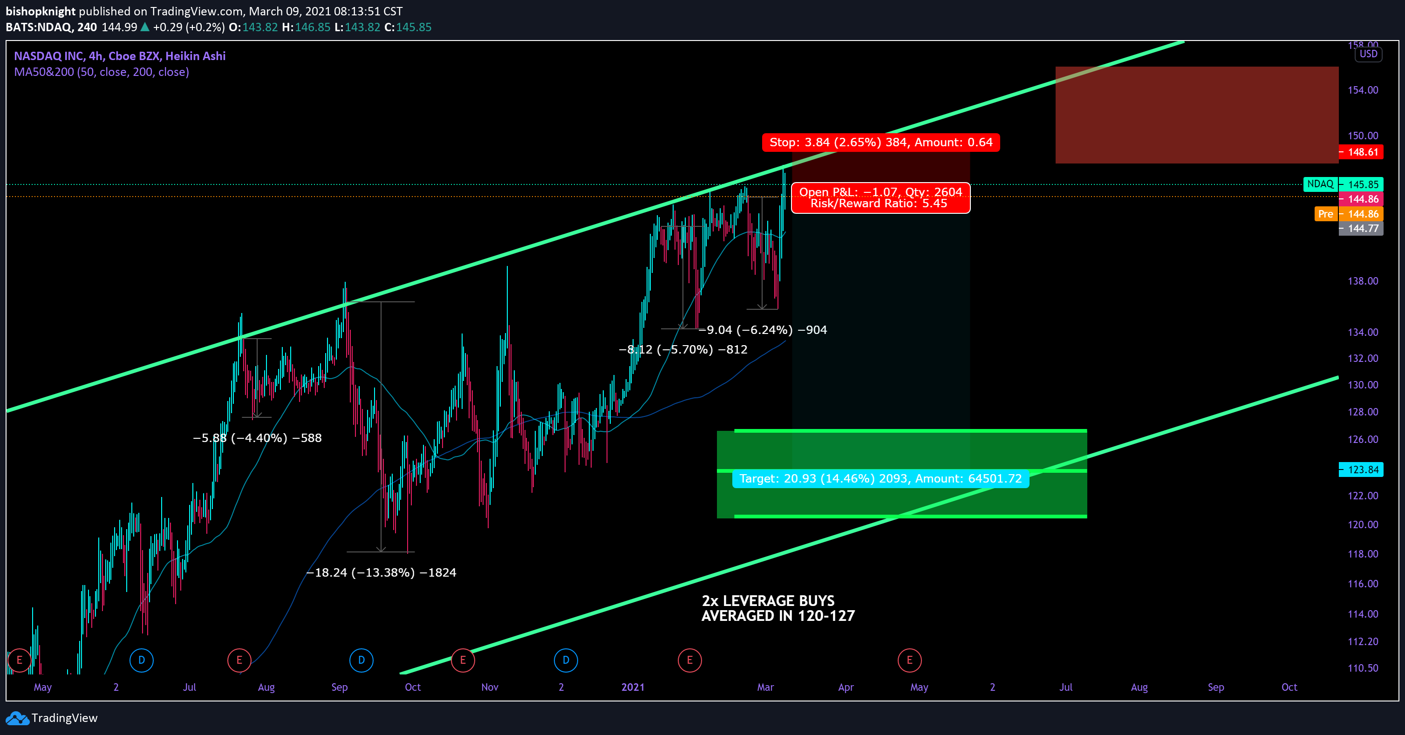Open the USD currency selector
Image resolution: width=1405 pixels, height=735 pixels.
[1368, 54]
